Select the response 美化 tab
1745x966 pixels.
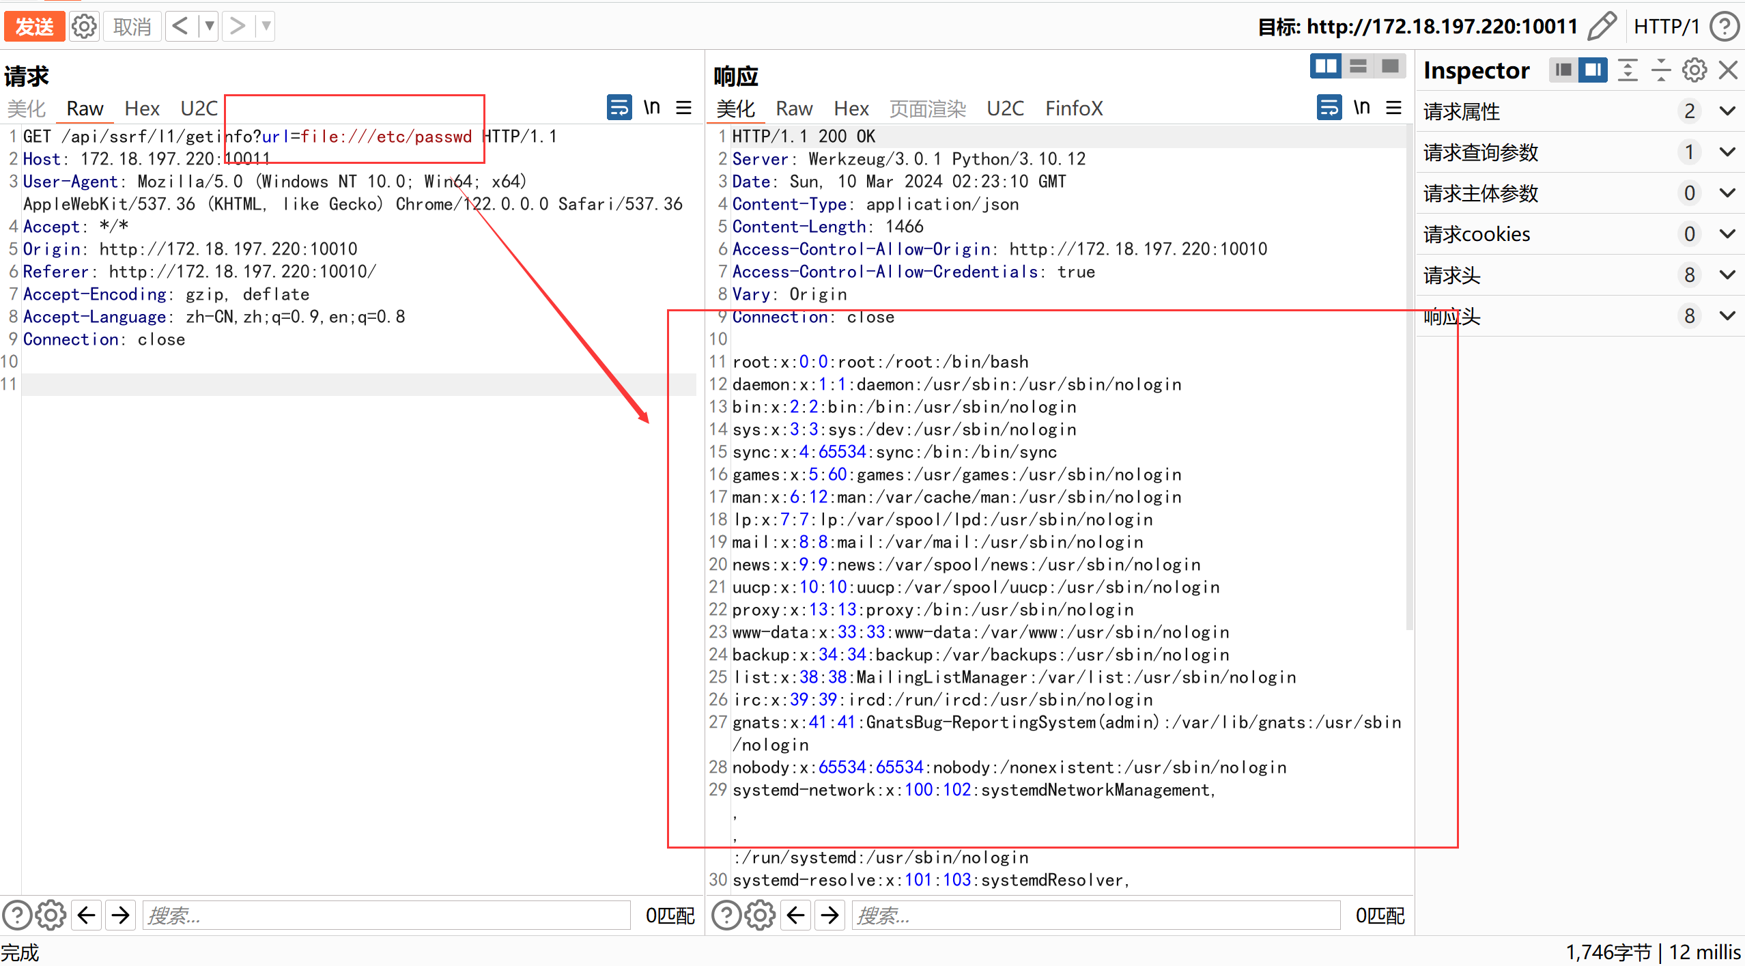point(735,109)
